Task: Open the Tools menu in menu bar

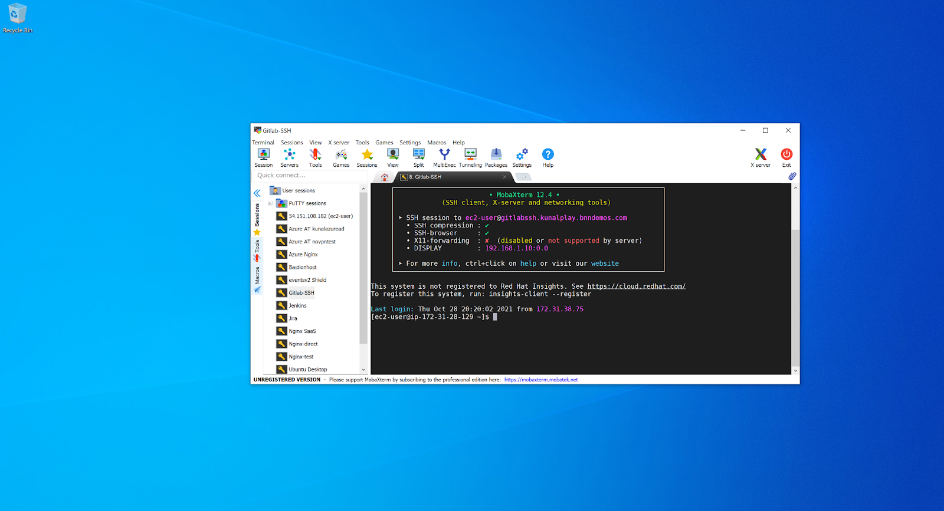Action: click(x=362, y=143)
